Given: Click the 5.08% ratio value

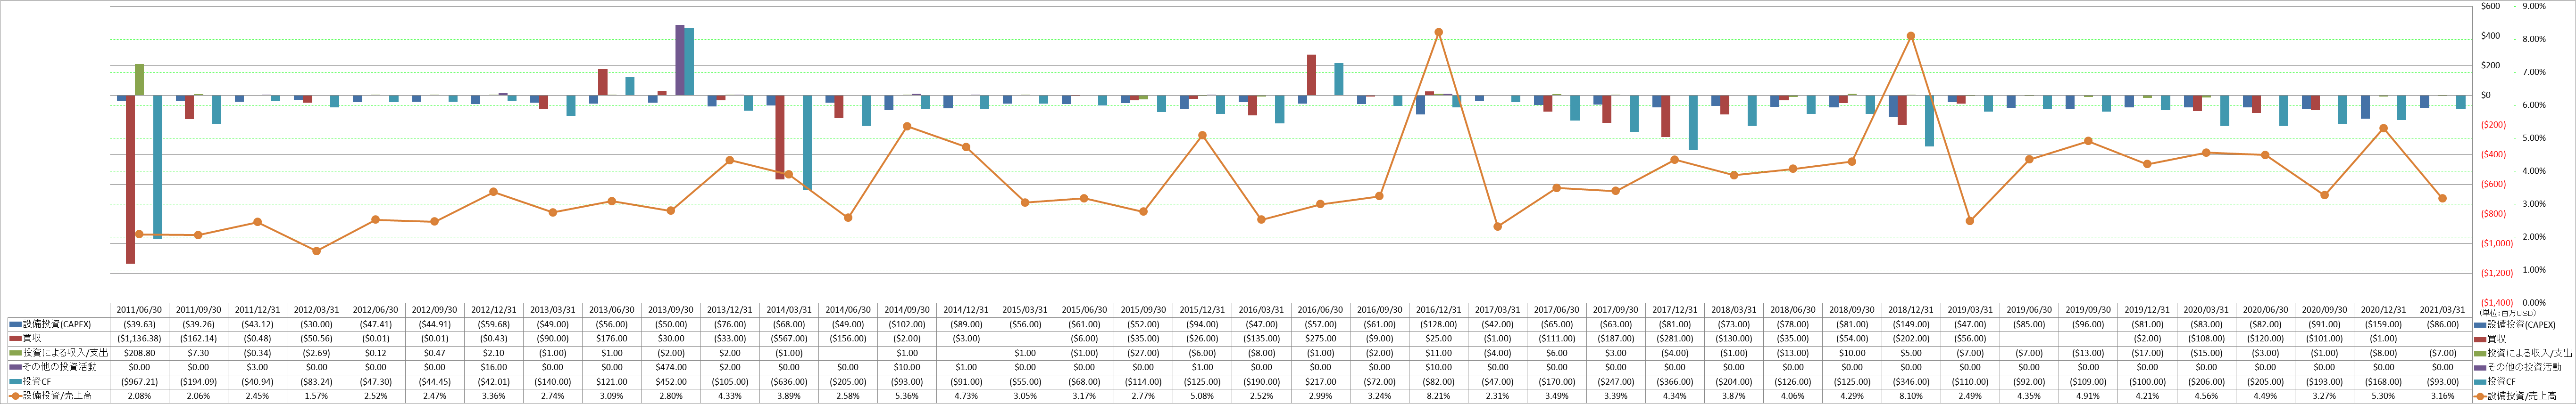Looking at the screenshot, I should 1202,396.
